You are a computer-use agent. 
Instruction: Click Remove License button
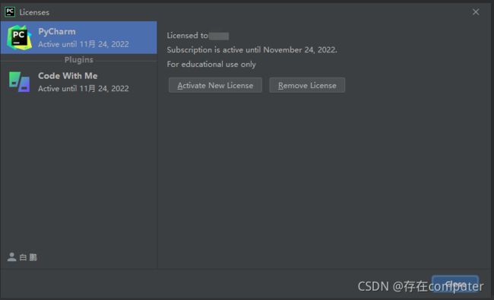click(307, 85)
